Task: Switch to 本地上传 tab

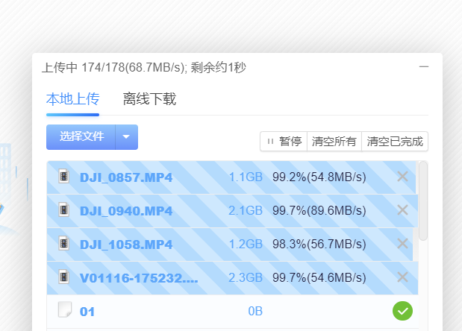Action: (x=73, y=99)
